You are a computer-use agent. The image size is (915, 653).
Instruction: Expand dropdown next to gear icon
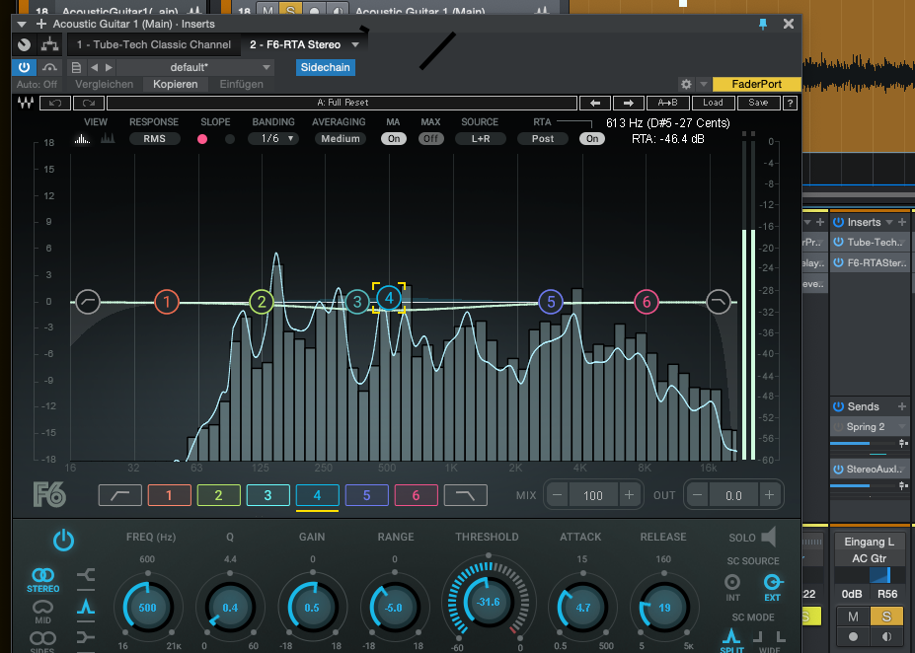pyautogui.click(x=704, y=84)
